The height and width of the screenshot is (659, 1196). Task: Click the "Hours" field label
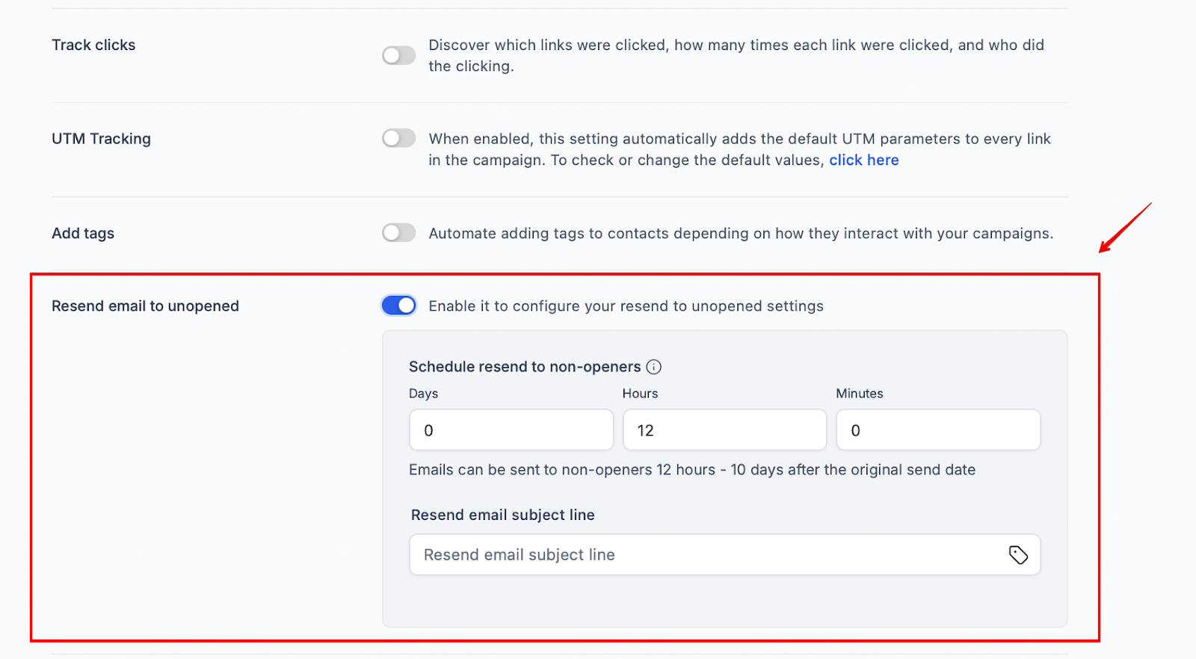coord(640,394)
